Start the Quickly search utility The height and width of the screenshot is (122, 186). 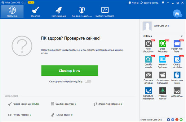[x=148, y=62]
